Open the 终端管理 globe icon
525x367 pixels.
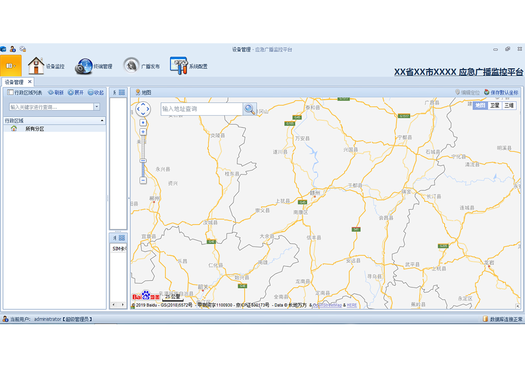coord(84,66)
